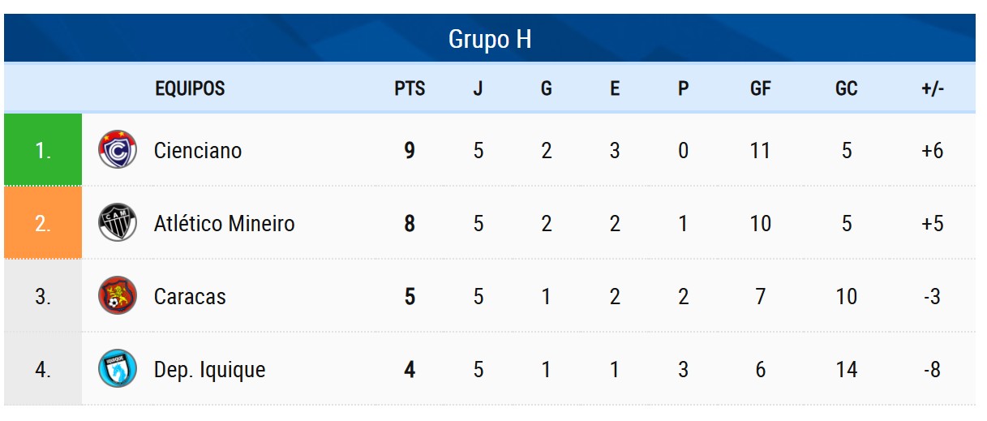The height and width of the screenshot is (421, 987).
Task: Sort by the PTS column header
Action: 410,88
